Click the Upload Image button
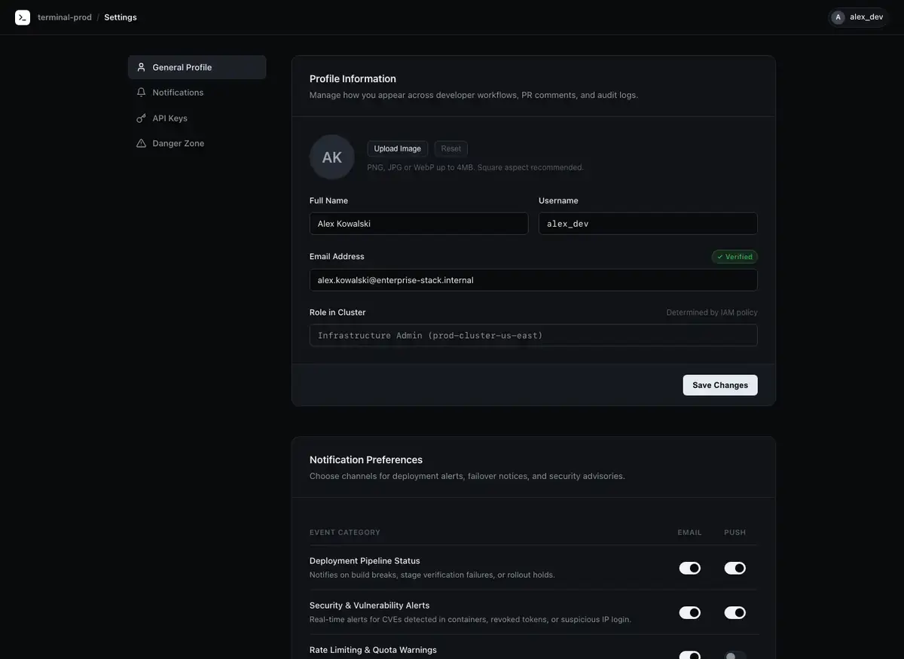 click(x=398, y=148)
